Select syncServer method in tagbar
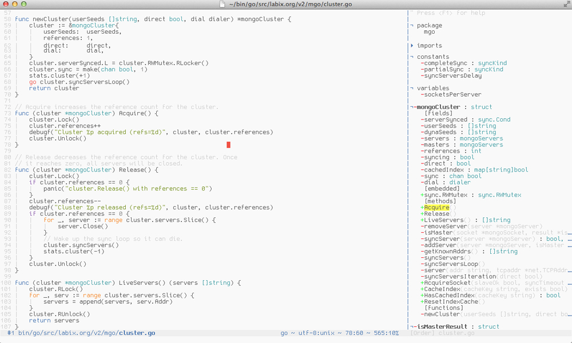Screen dimensions: 572x343 442,239
